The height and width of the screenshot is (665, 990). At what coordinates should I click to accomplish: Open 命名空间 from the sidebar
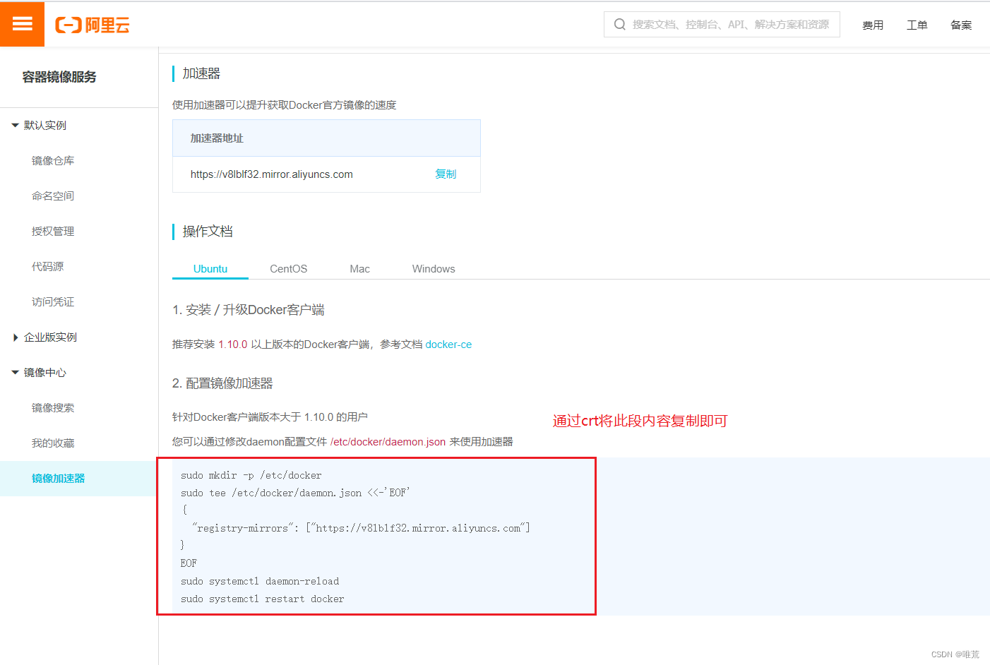click(53, 196)
